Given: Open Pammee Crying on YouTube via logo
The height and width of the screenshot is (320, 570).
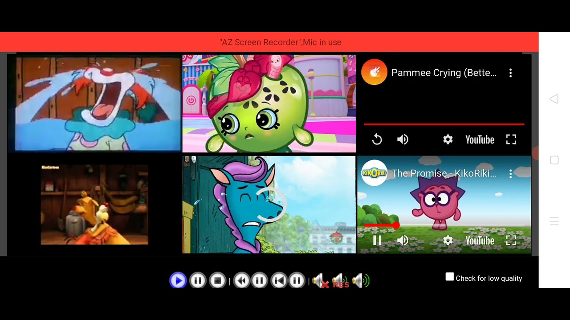Looking at the screenshot, I should (480, 140).
